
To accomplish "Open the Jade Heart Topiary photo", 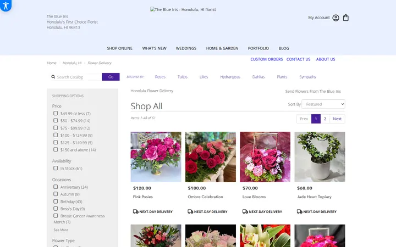I will (320, 157).
